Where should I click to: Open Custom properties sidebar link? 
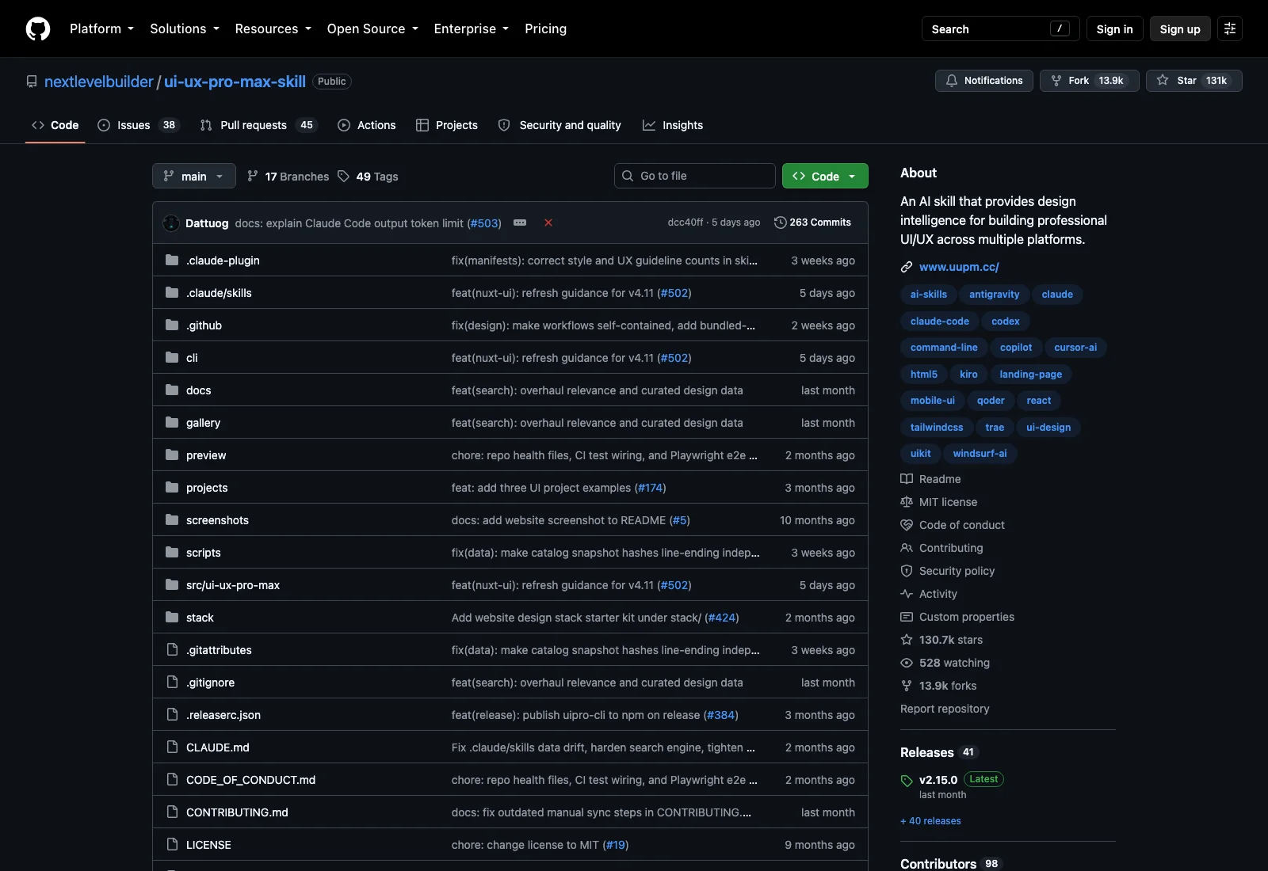(957, 617)
